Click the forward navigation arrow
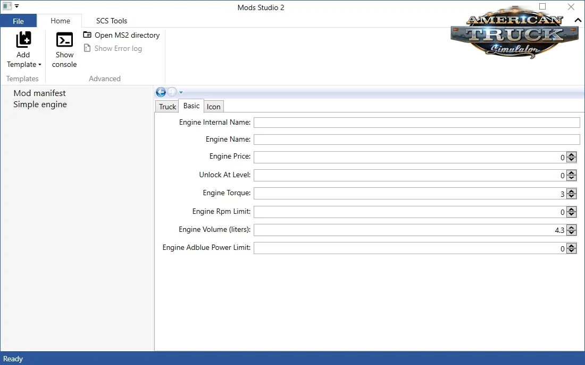The image size is (585, 365). (172, 92)
